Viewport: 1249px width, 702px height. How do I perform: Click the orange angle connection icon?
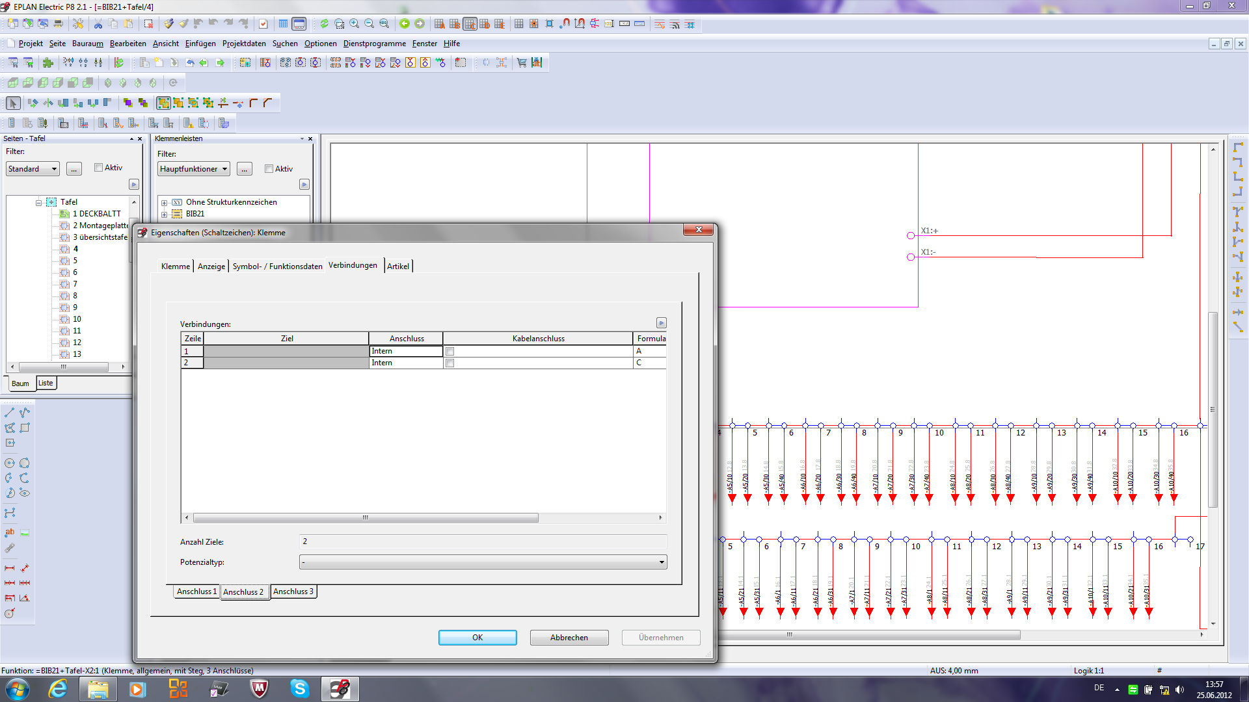254,103
